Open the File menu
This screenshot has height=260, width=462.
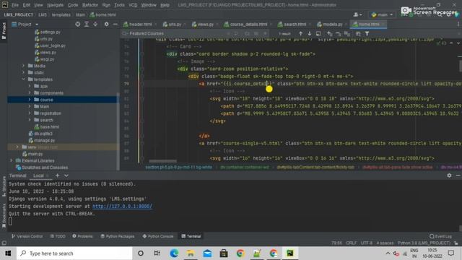15,5
